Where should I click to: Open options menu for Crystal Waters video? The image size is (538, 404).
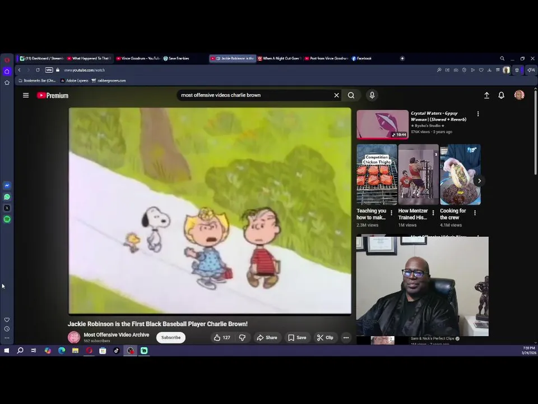[x=478, y=114]
